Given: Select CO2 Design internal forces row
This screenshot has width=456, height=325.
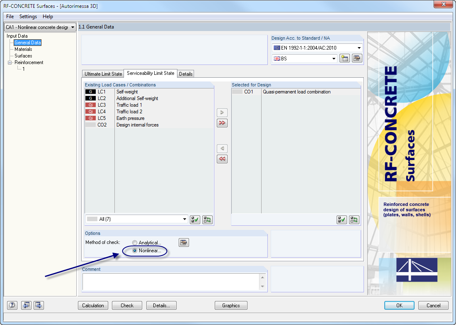Looking at the screenshot, I should point(149,125).
